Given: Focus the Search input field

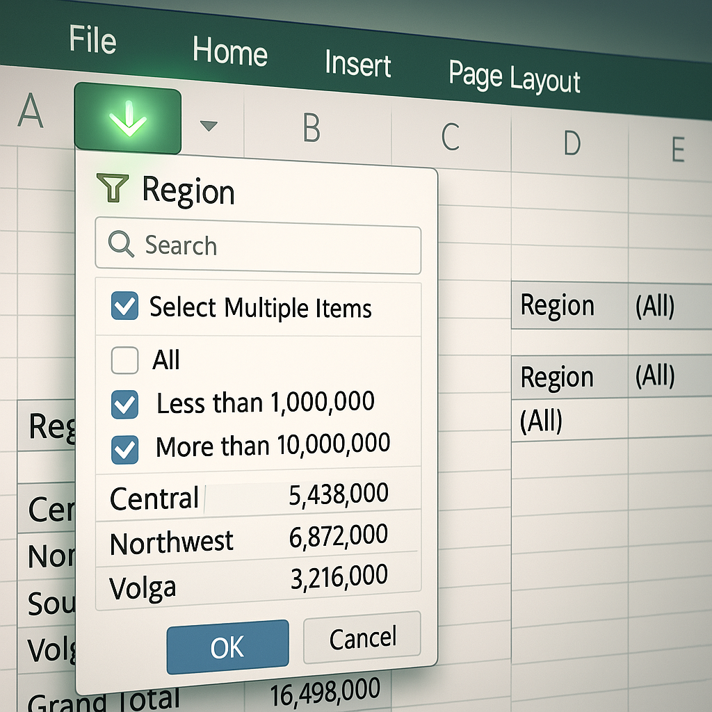Looking at the screenshot, I should pyautogui.click(x=258, y=245).
